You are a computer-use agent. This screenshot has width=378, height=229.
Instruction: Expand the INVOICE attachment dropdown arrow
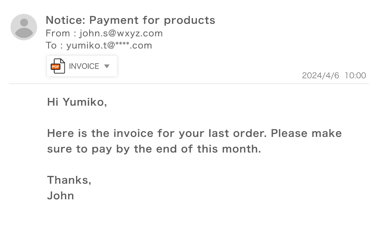click(106, 66)
